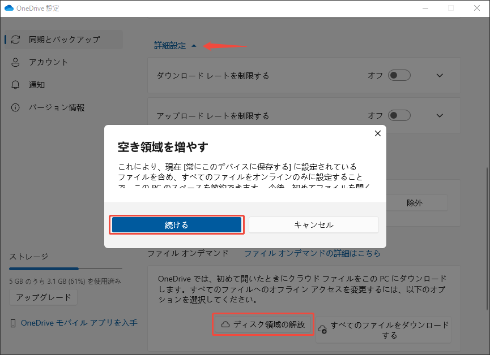Click the info icon beside バージョン情報
The height and width of the screenshot is (355, 490).
[15, 107]
